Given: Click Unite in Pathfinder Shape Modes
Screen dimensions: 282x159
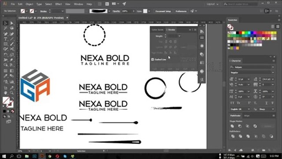Looking at the screenshot, I should 232,126.
